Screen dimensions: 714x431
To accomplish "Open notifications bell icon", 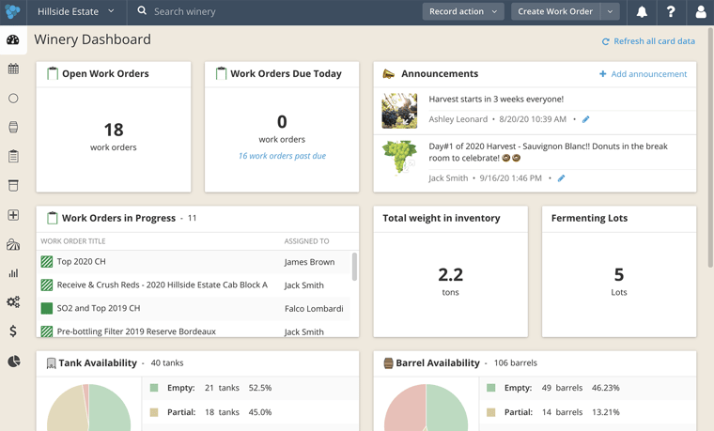I will coord(642,12).
